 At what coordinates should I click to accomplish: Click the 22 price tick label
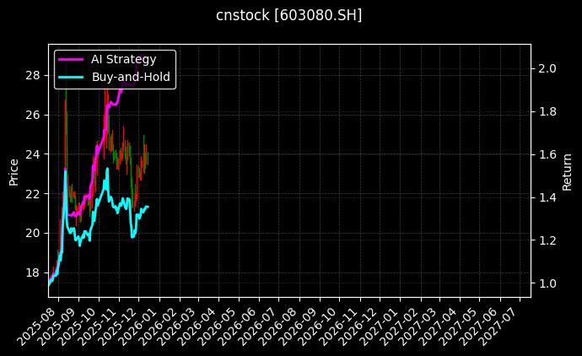(x=33, y=193)
